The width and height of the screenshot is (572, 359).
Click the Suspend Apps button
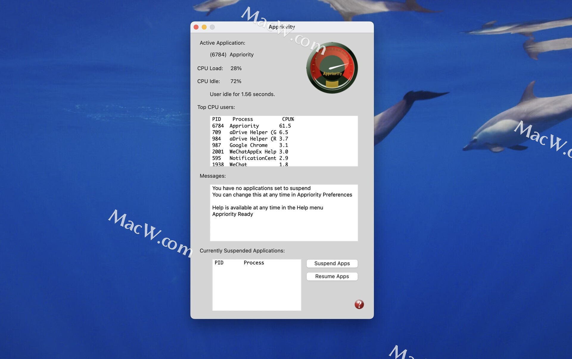pos(332,263)
